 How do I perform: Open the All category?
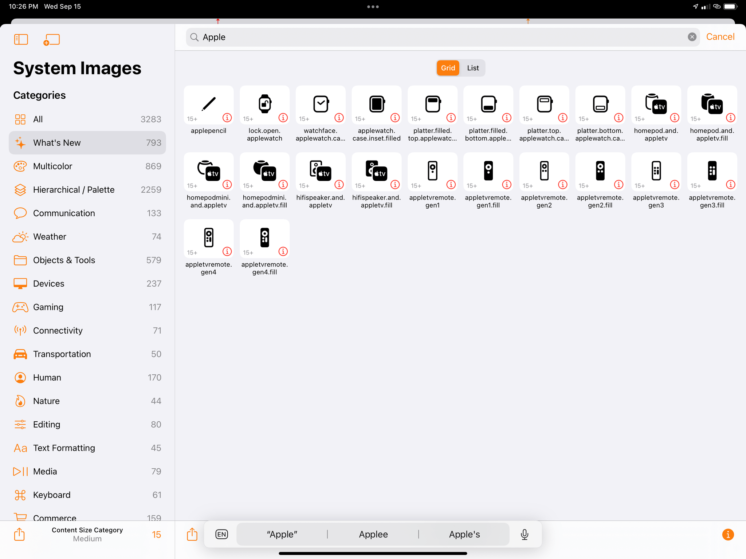tap(87, 119)
